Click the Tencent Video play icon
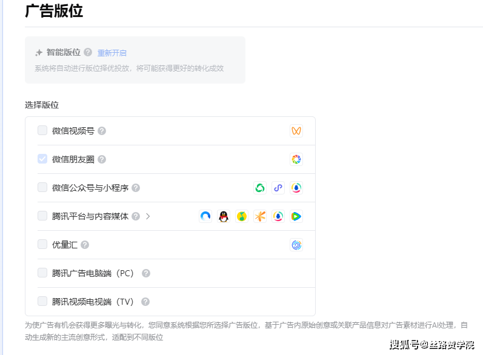 pos(296,216)
